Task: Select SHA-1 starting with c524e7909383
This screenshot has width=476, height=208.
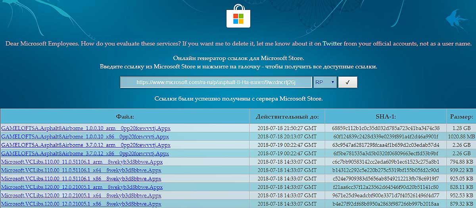Action: [x=386, y=179]
